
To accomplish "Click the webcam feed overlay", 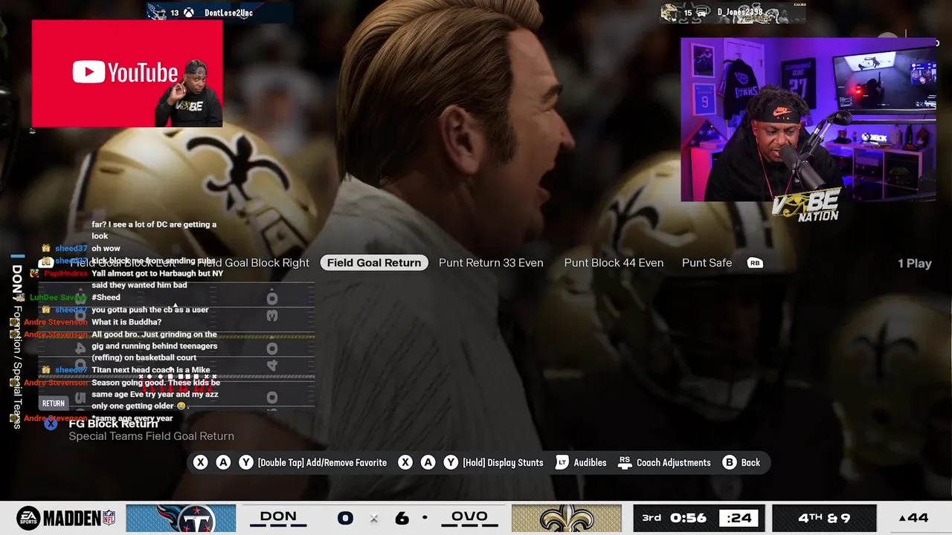I will (x=808, y=120).
